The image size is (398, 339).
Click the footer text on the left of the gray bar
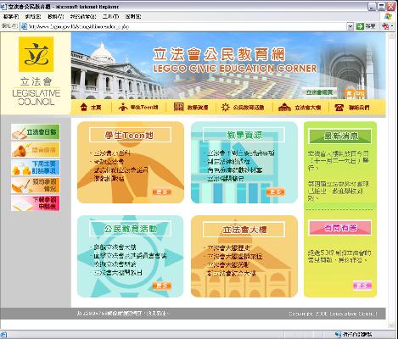tap(123, 314)
